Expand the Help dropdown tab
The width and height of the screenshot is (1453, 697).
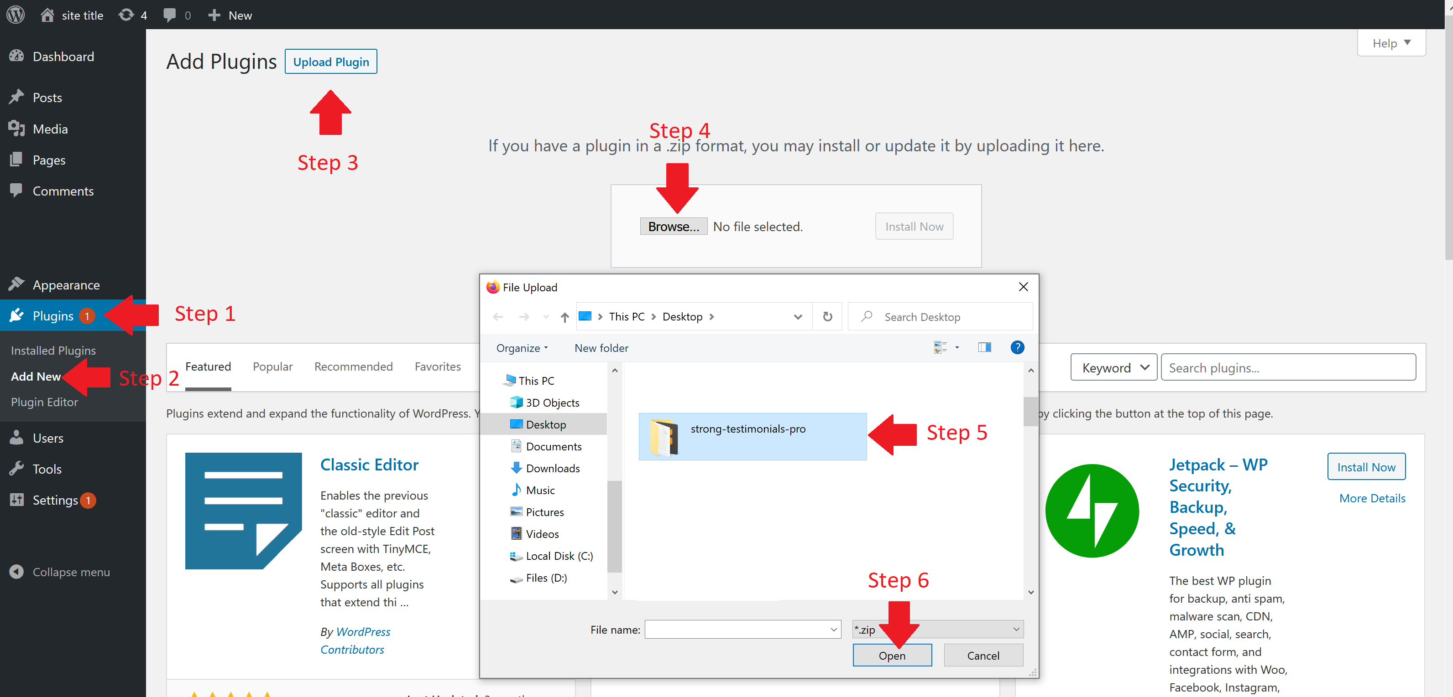point(1391,43)
